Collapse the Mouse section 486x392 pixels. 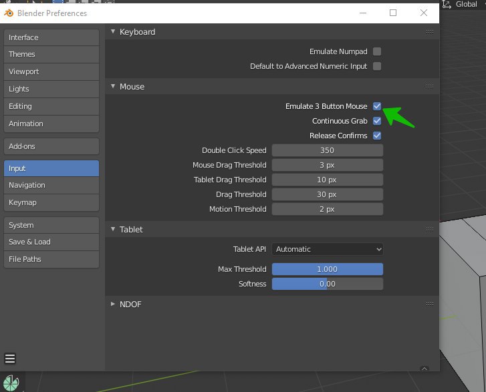click(113, 86)
